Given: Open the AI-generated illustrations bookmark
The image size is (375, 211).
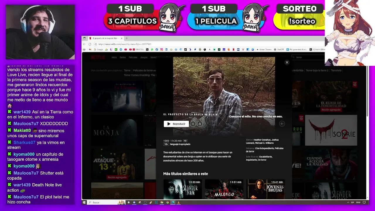Looking at the screenshot, I should 297,50.
